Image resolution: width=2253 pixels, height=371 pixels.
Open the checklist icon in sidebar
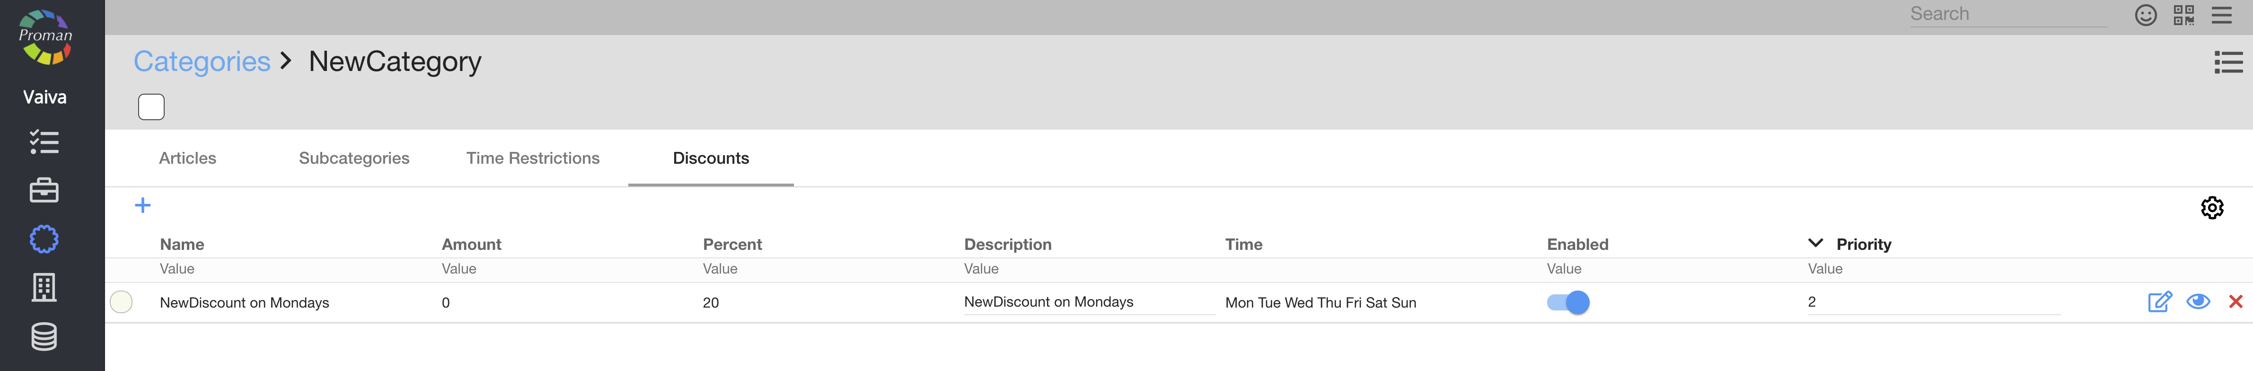tap(44, 142)
